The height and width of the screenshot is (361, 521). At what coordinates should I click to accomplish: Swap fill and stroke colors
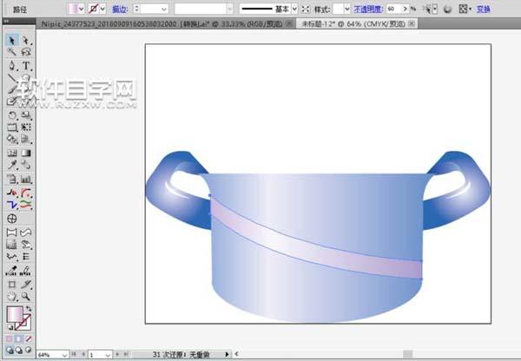click(30, 308)
